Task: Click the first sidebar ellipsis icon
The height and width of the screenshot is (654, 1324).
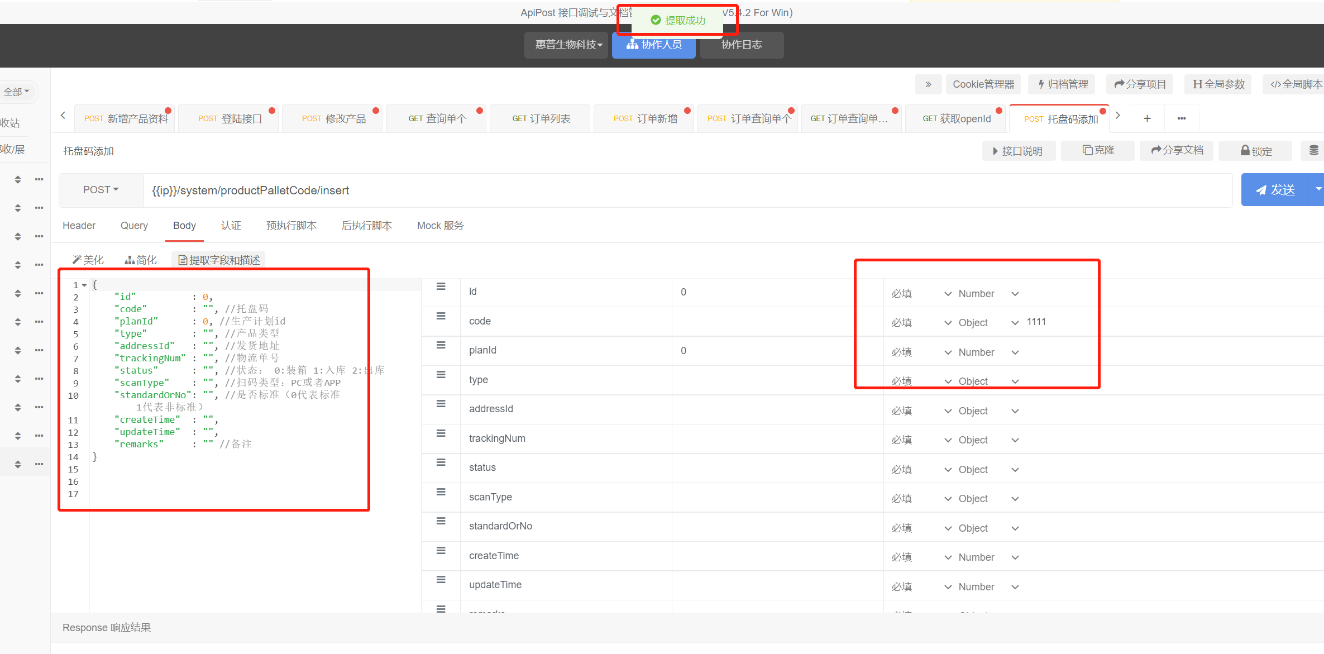Action: pyautogui.click(x=39, y=179)
